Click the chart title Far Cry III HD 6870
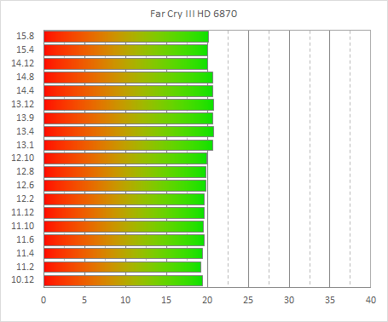The image size is (388, 322). (x=194, y=14)
